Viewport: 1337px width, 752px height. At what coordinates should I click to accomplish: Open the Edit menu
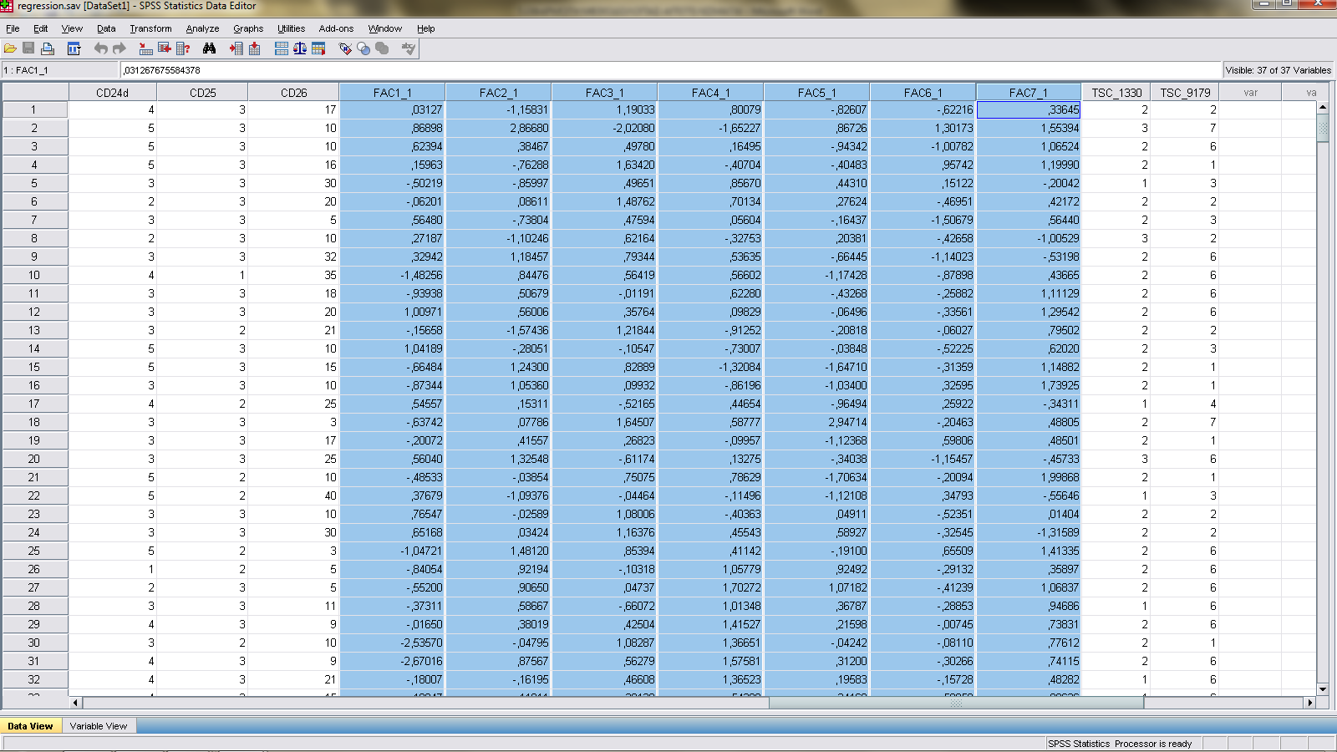coord(40,28)
